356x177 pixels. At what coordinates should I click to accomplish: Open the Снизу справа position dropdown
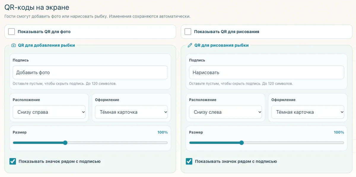pyautogui.click(x=49, y=112)
